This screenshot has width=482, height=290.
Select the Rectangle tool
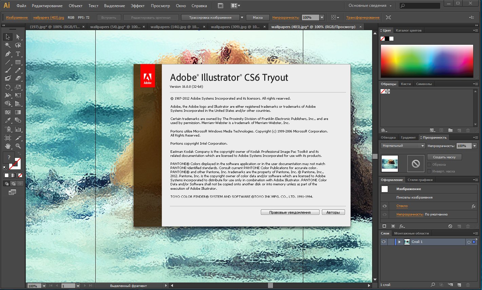18,62
